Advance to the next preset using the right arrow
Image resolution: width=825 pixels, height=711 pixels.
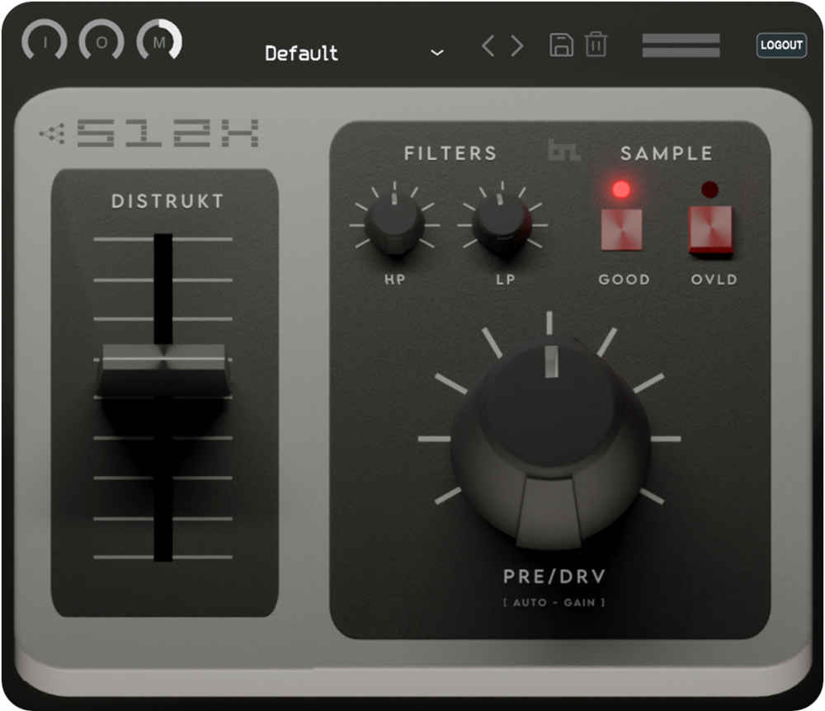point(517,46)
